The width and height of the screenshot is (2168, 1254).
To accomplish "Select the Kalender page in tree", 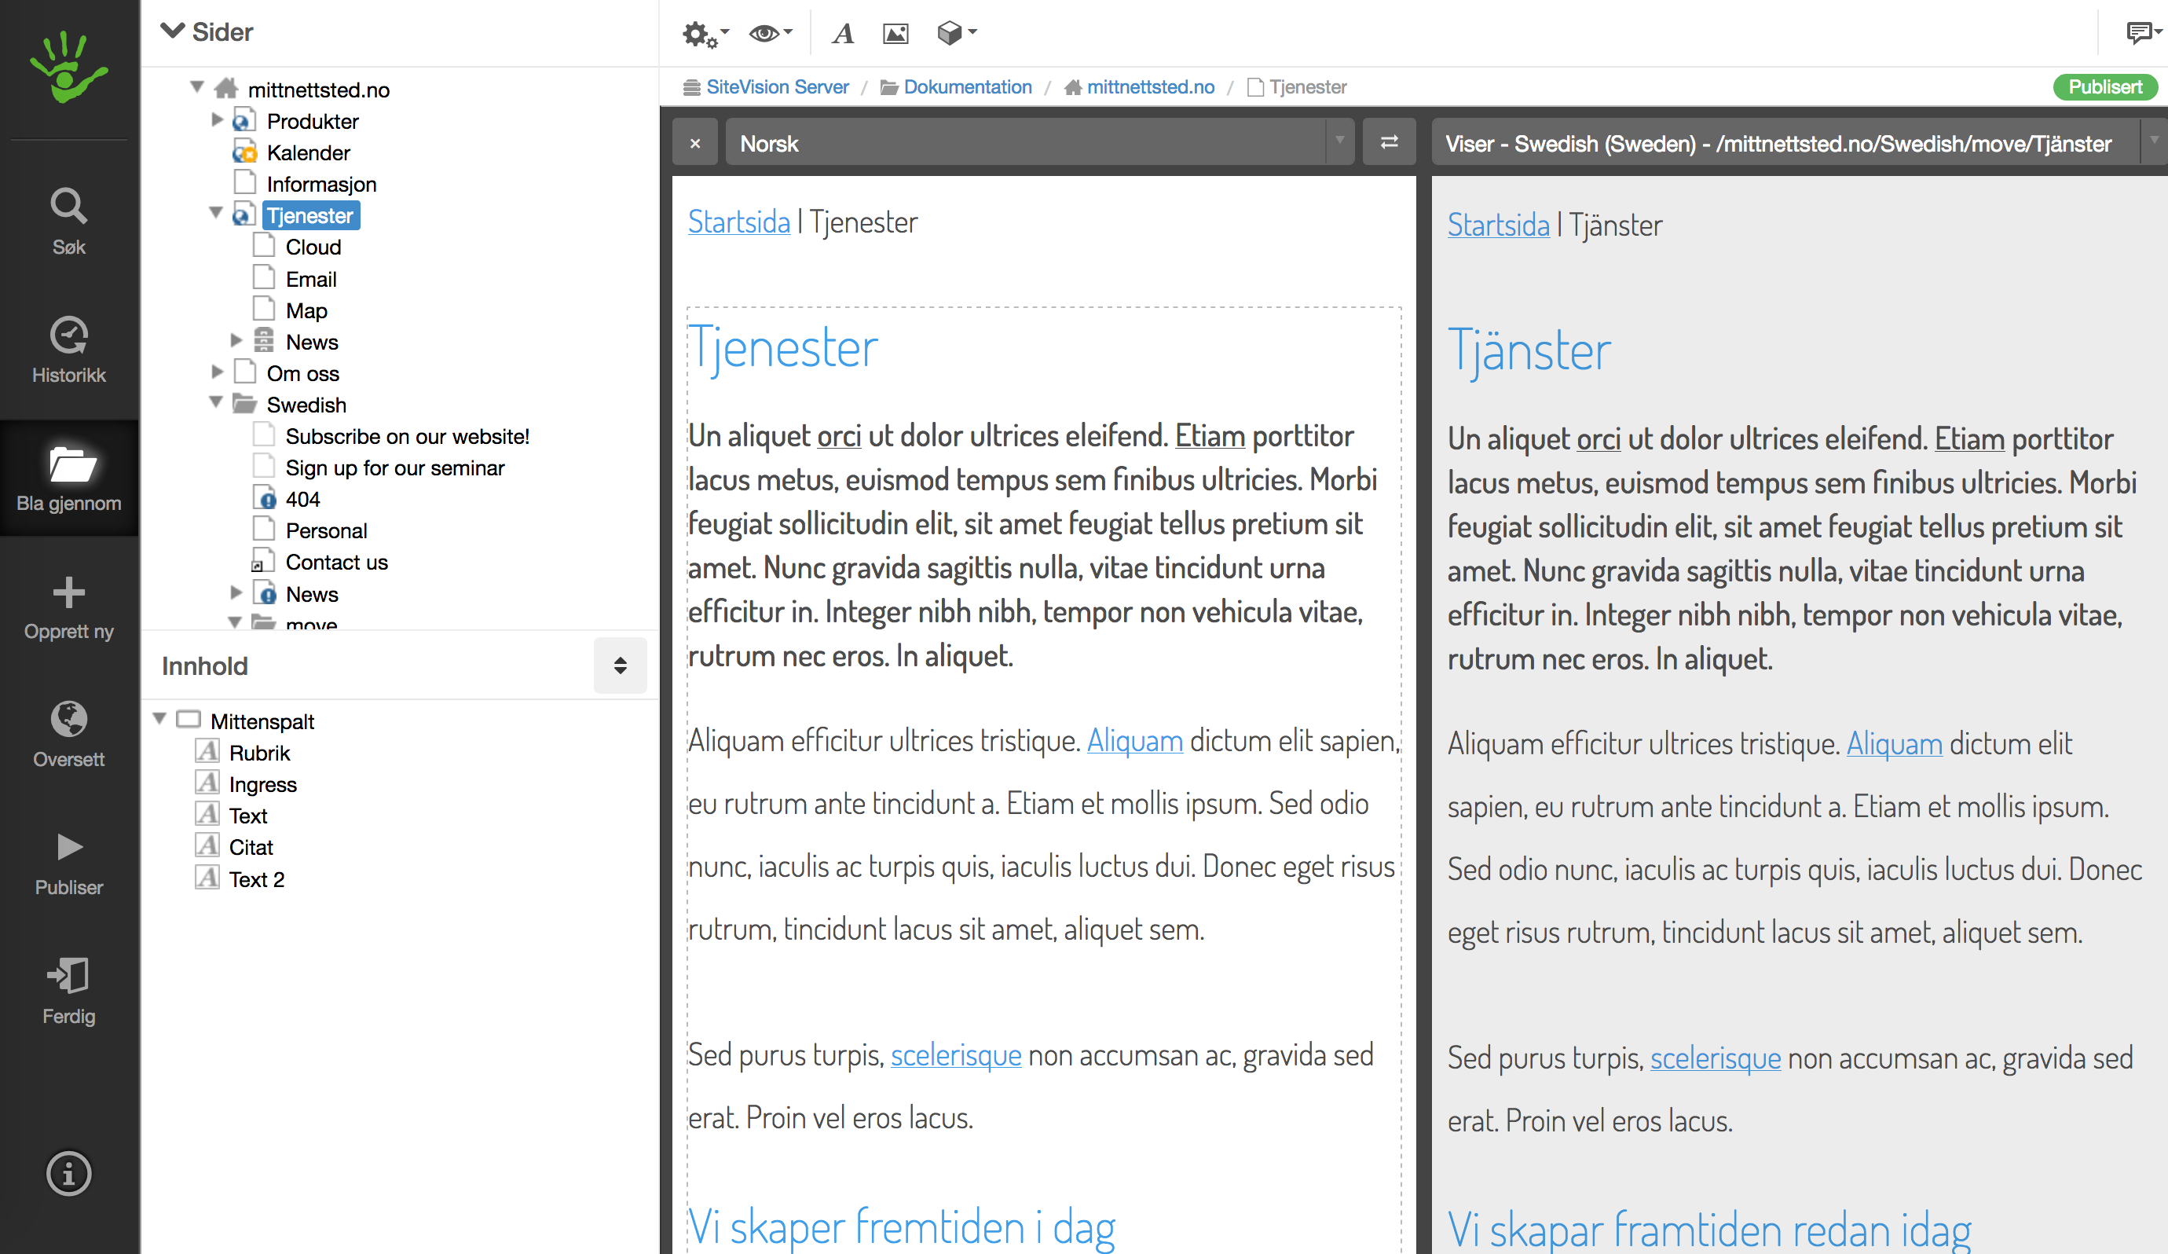I will [308, 152].
